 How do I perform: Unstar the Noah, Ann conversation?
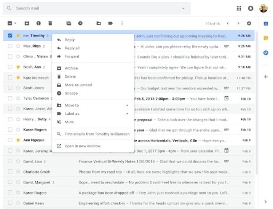pos(18,67)
